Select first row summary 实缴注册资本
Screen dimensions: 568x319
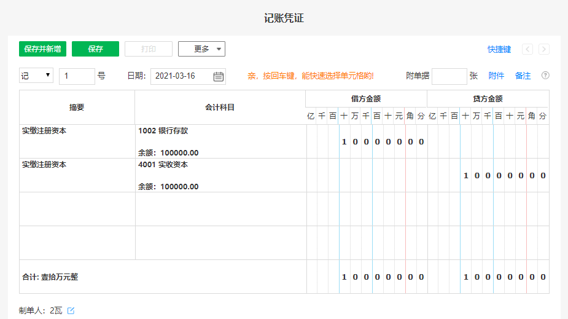[x=44, y=131]
